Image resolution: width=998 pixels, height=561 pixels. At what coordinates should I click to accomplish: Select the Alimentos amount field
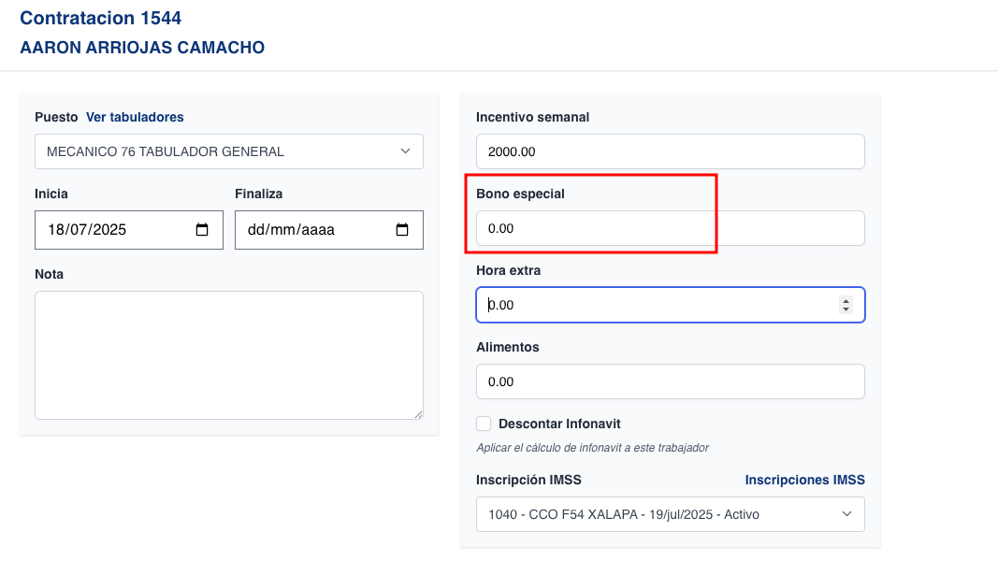(x=670, y=381)
